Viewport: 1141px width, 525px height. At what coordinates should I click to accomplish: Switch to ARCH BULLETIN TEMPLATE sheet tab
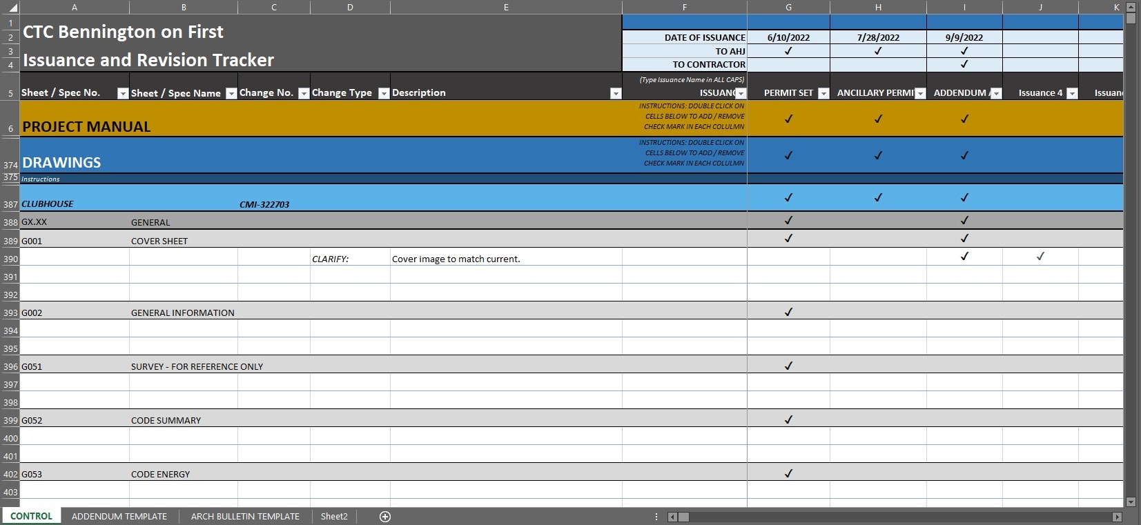tap(245, 516)
